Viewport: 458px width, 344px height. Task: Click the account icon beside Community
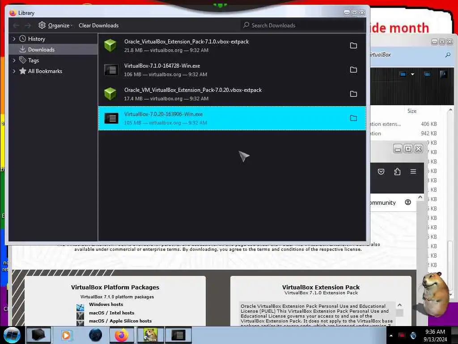pyautogui.click(x=408, y=202)
